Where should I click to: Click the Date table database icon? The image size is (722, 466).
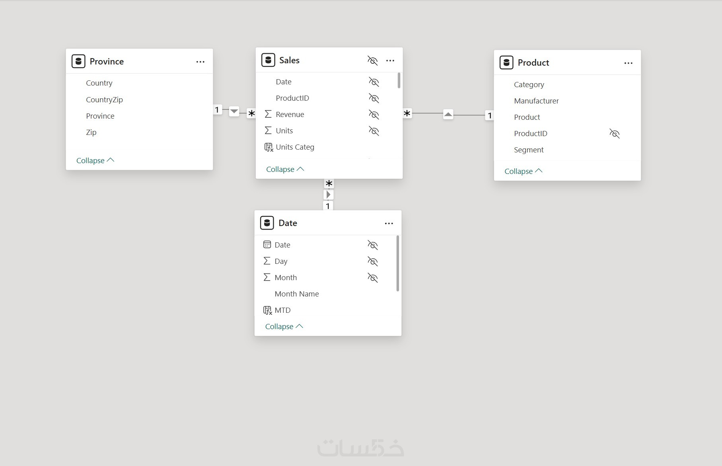(267, 223)
